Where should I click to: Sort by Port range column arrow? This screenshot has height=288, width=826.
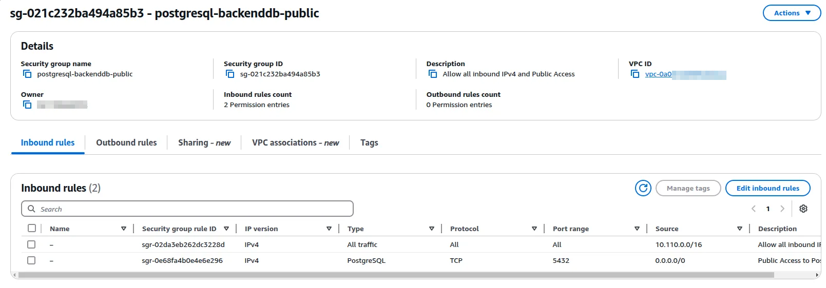coord(637,229)
